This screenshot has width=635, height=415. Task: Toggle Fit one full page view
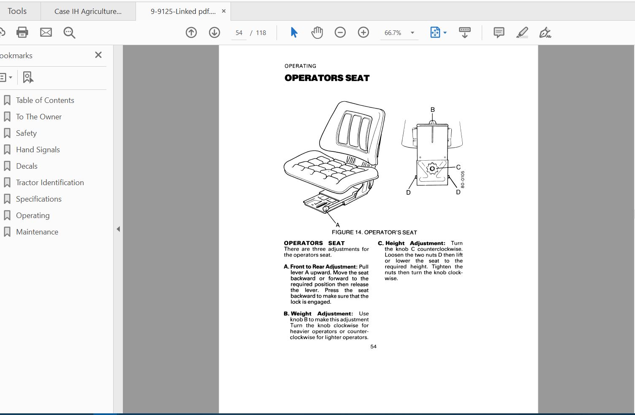pos(435,32)
